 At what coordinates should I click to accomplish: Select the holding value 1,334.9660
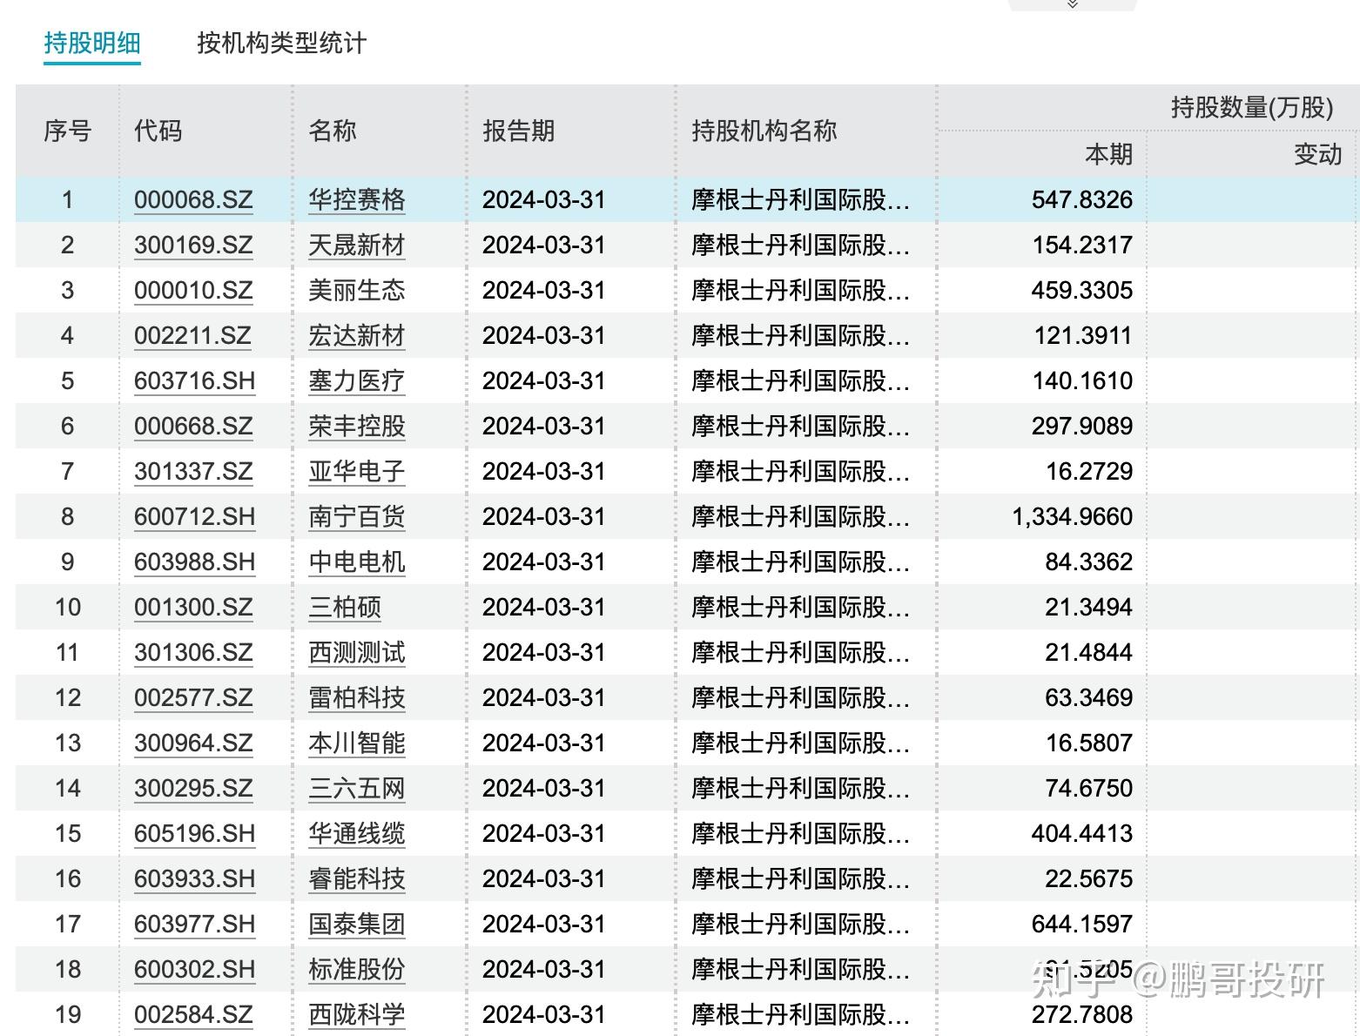tap(1072, 516)
